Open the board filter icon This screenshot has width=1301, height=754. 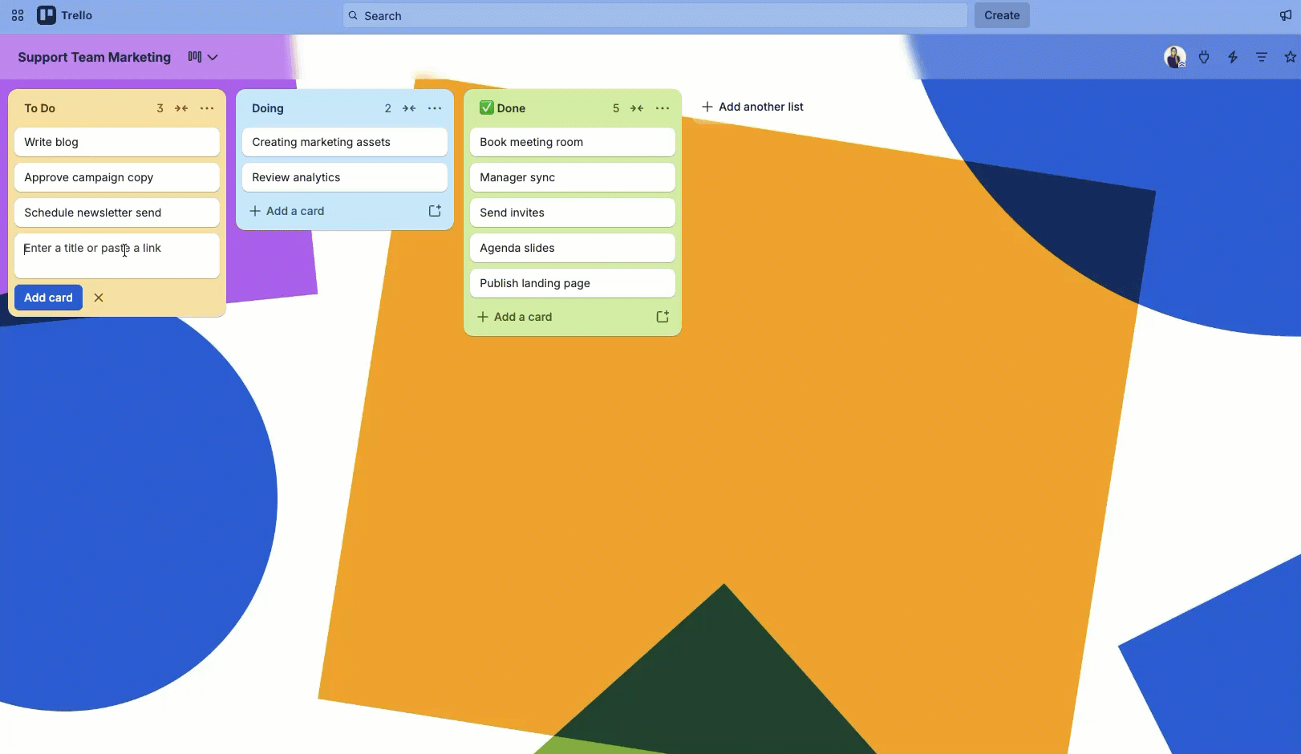click(x=1262, y=57)
